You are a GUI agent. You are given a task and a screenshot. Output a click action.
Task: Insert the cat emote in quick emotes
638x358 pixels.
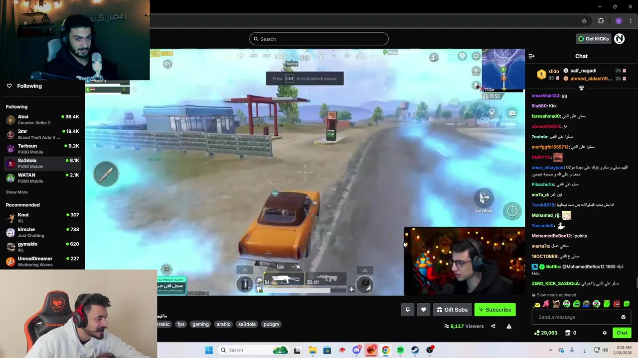(557, 304)
